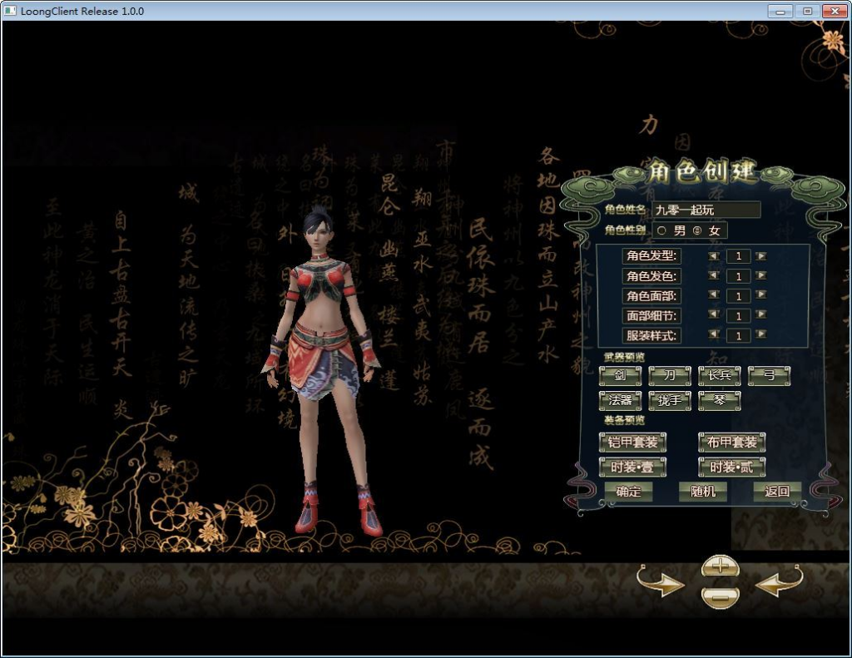View the 时装·壹 fashion outfit preview

click(632, 468)
